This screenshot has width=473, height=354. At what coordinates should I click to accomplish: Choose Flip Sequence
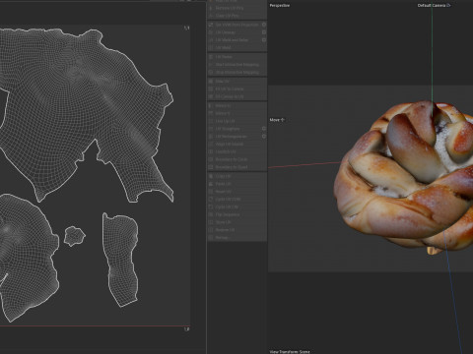tap(236, 214)
